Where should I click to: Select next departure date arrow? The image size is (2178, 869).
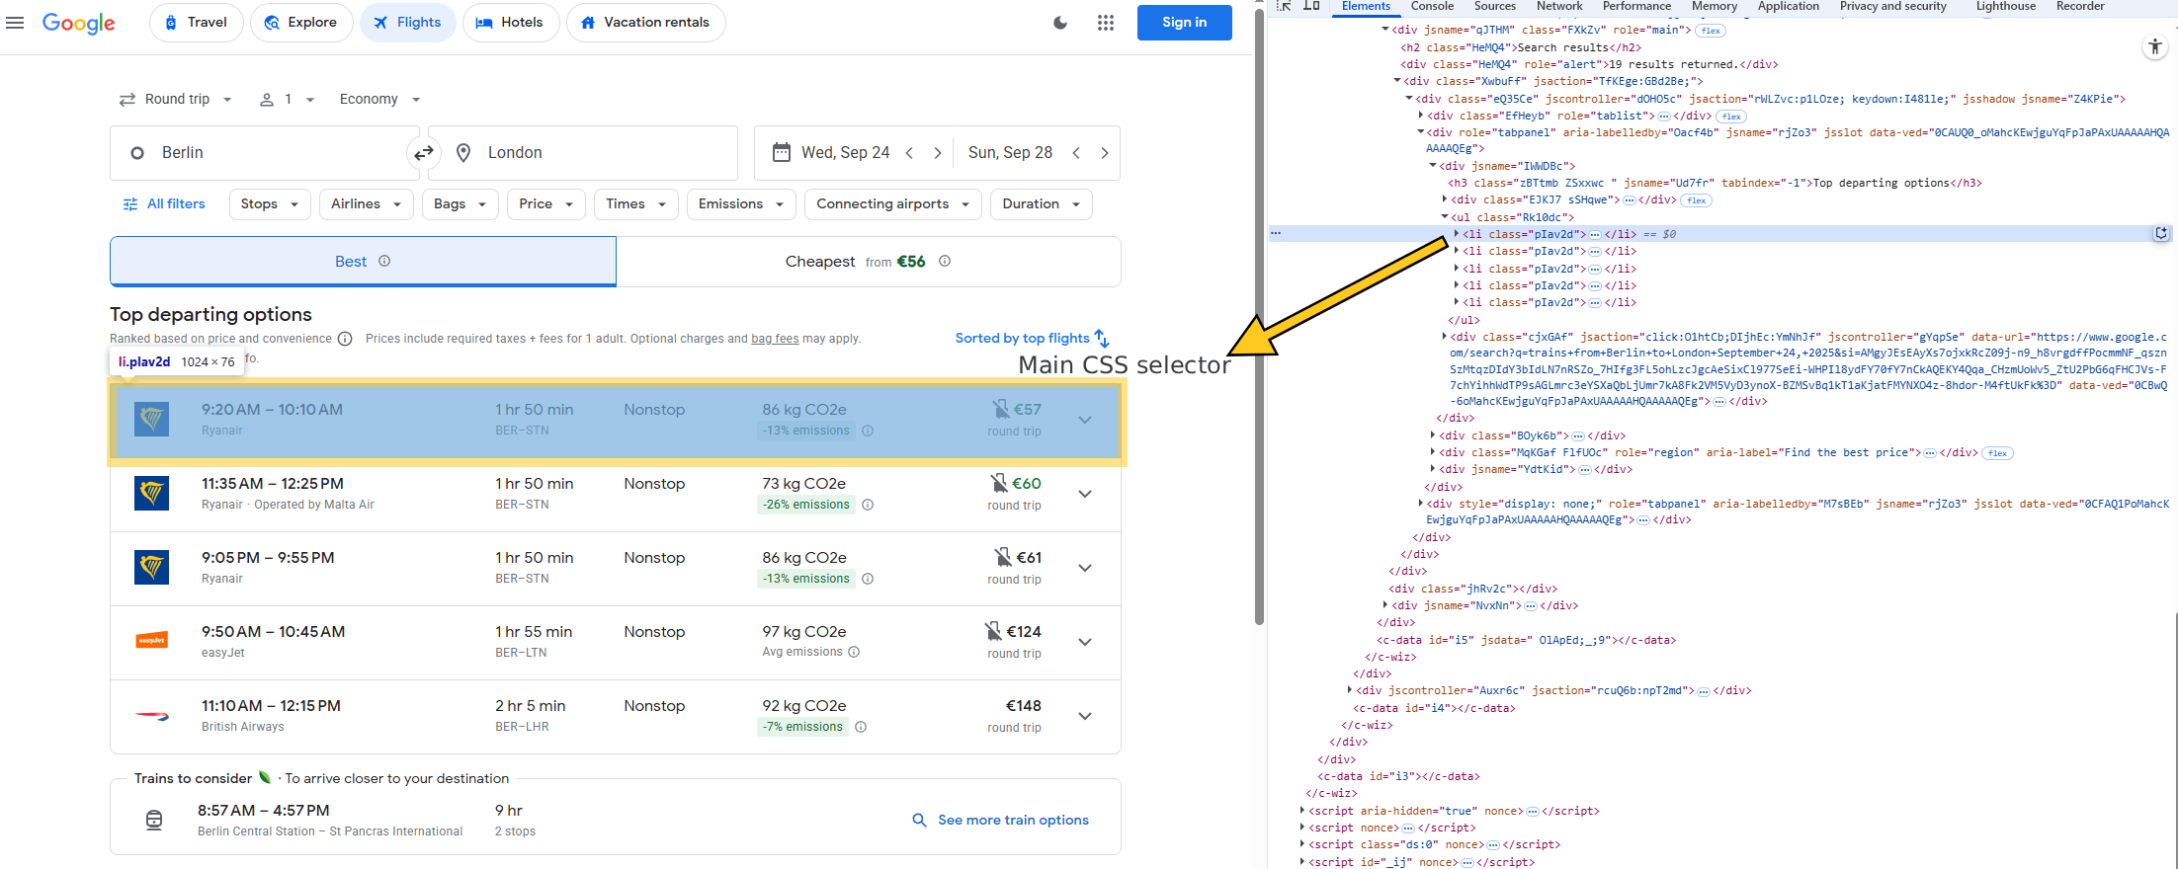tap(937, 153)
